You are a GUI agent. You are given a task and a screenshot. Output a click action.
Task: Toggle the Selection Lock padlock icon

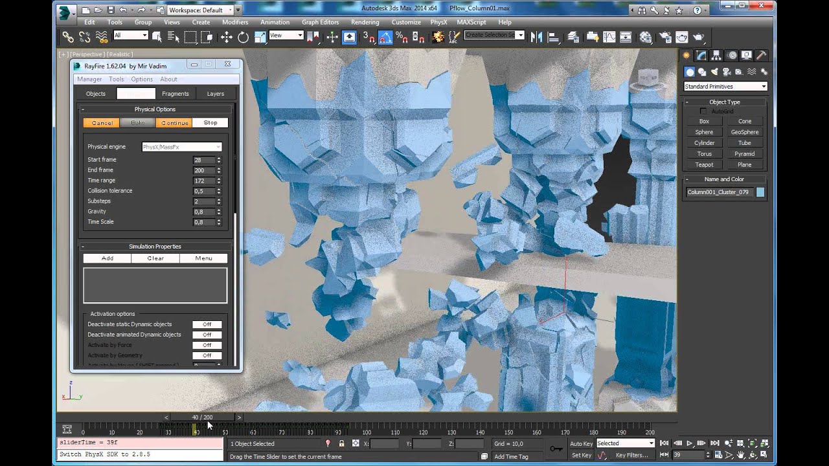pyautogui.click(x=341, y=443)
